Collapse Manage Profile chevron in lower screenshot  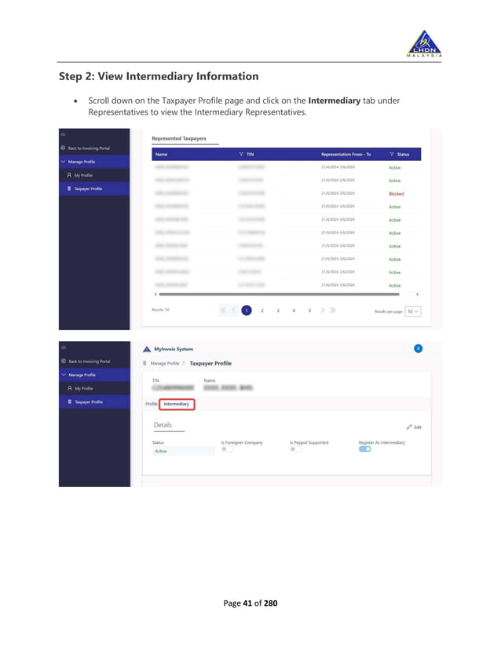[64, 375]
